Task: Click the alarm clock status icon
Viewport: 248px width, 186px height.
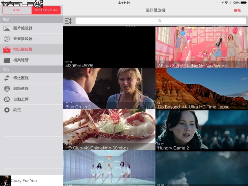Action: click(x=226, y=2)
